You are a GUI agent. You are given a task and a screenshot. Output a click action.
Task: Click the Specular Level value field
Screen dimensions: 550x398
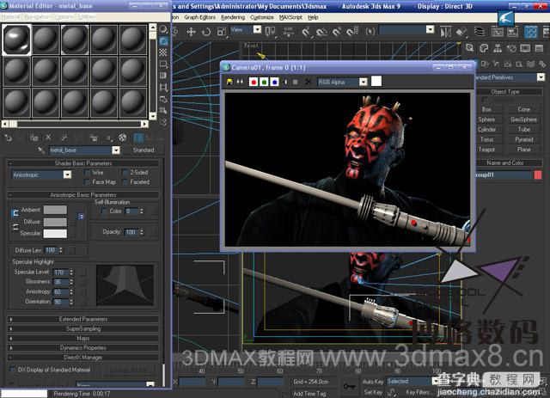[x=61, y=272]
